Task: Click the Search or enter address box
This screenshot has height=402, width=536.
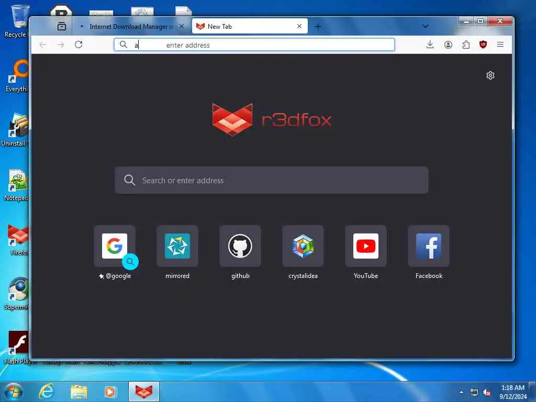Action: coord(272,180)
